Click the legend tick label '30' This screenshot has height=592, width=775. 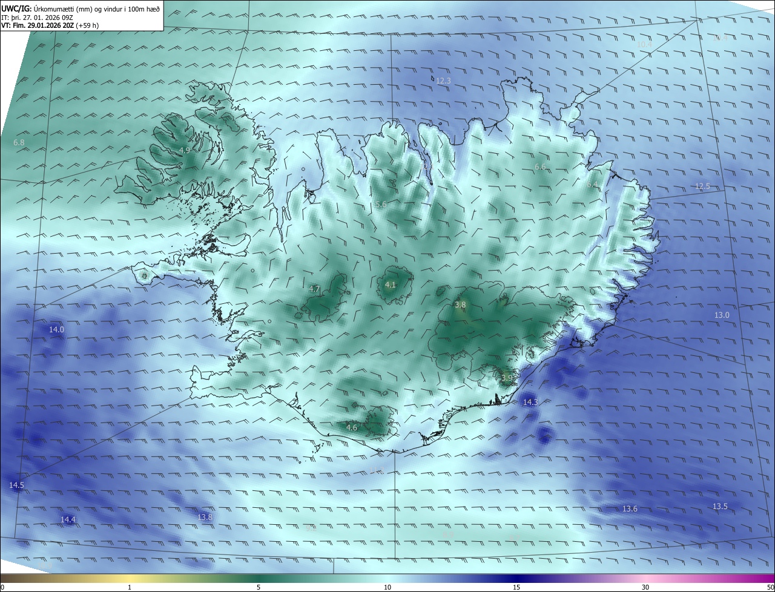[645, 587]
